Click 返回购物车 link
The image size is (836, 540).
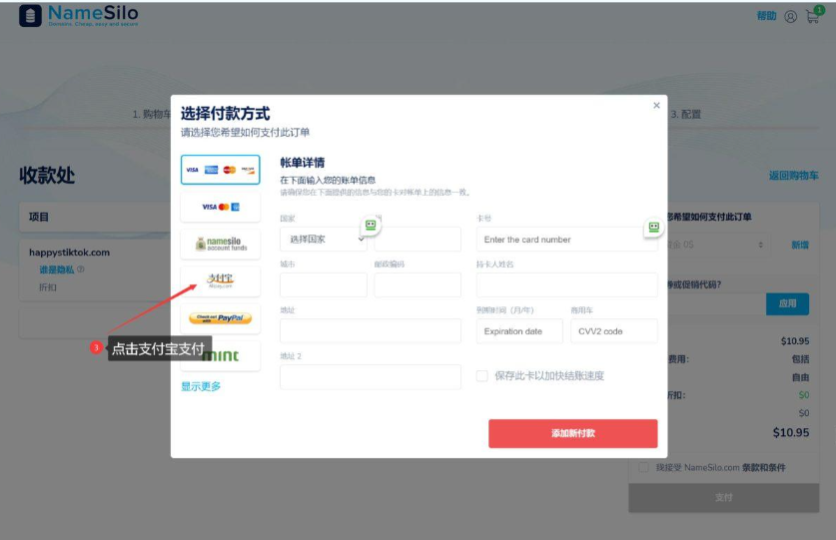point(793,176)
